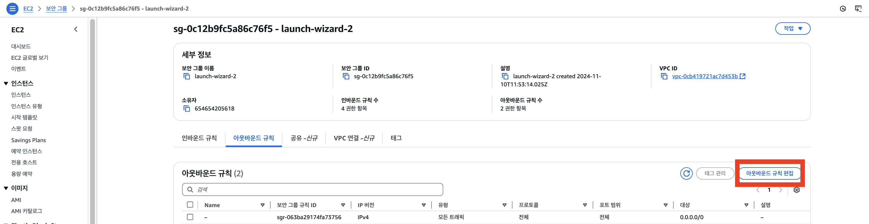
Task: Copy the VPC ID value
Action: tap(664, 76)
